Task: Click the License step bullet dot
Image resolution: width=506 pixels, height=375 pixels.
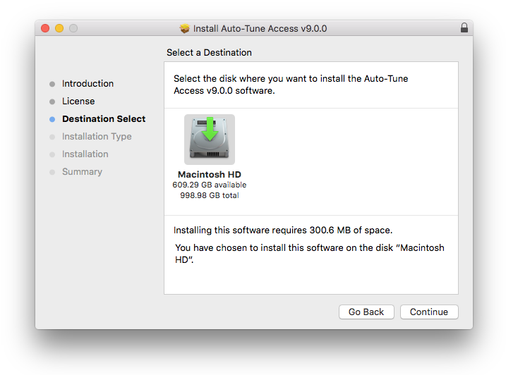Action: (x=52, y=102)
